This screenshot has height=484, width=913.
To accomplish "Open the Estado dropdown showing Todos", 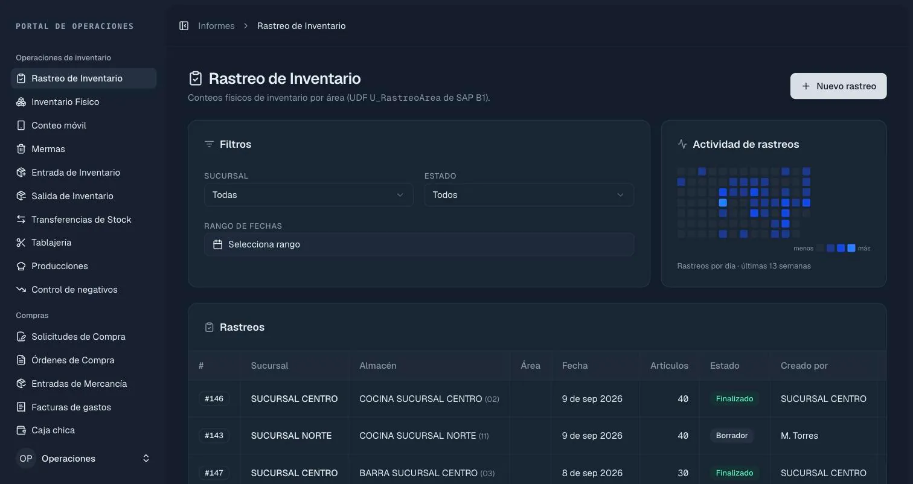I will click(x=529, y=195).
